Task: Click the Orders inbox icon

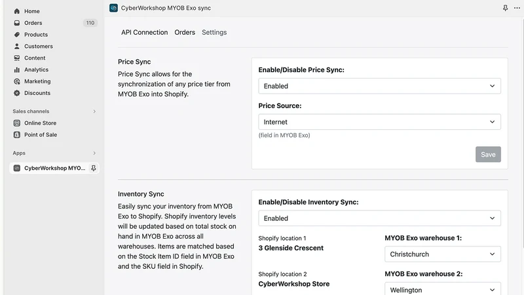Action: point(17,23)
